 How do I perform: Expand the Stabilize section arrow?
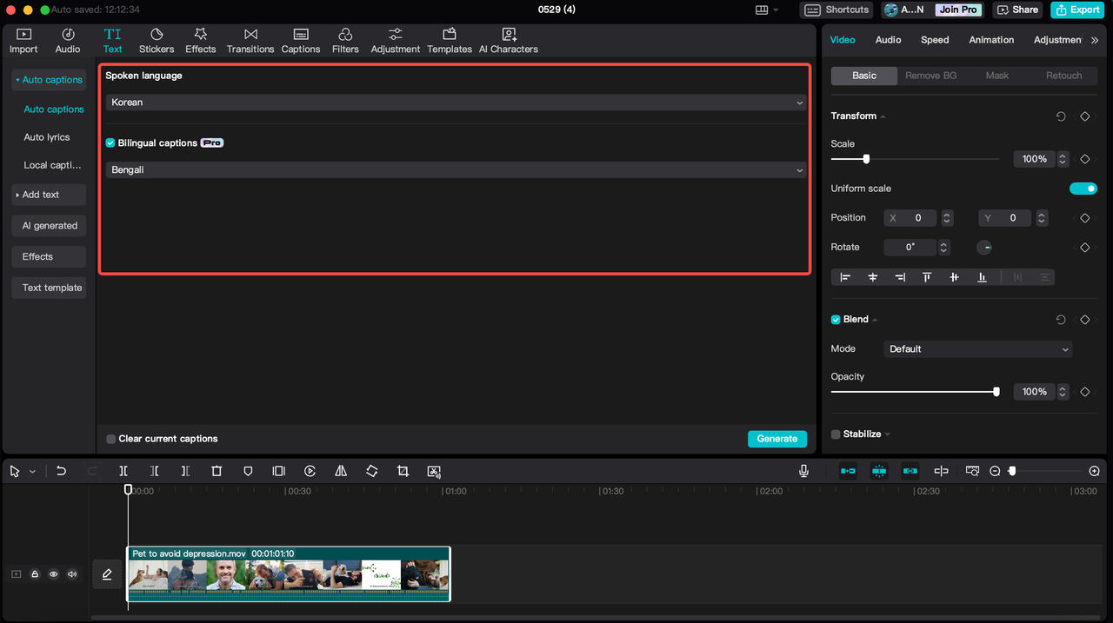888,434
